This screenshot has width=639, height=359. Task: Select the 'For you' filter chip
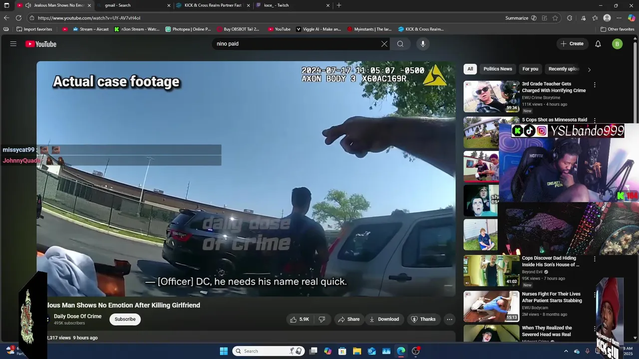[x=530, y=69]
